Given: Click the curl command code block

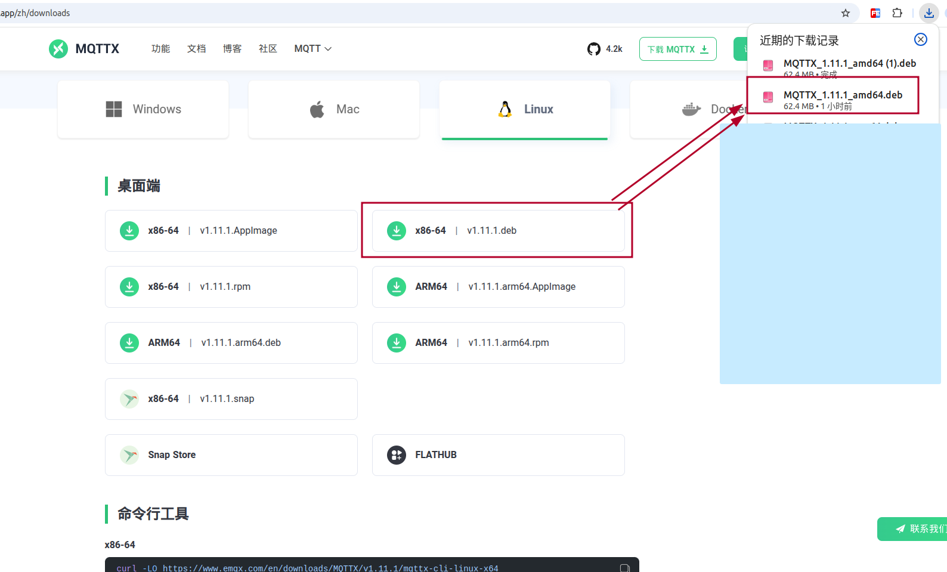Looking at the screenshot, I should click(372, 565).
